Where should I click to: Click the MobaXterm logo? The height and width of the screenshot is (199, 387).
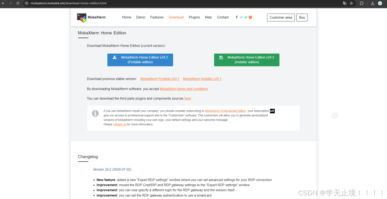91,18
